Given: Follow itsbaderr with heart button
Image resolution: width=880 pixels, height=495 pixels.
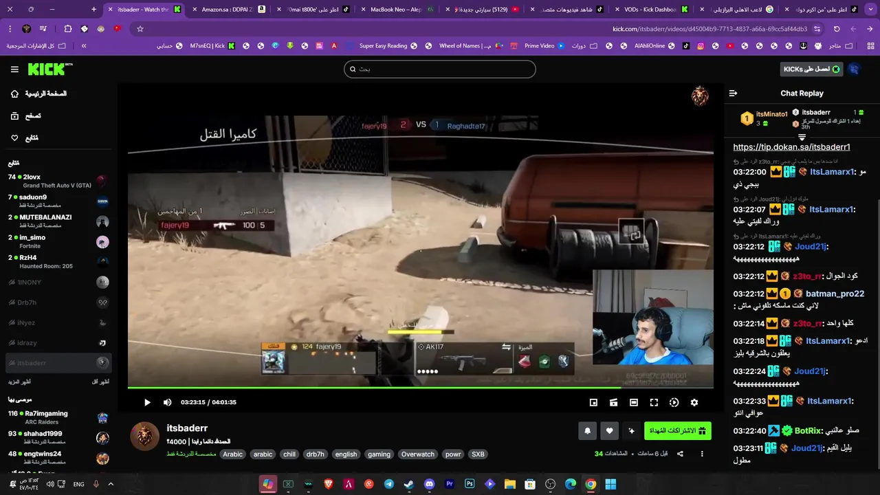Looking at the screenshot, I should [609, 431].
